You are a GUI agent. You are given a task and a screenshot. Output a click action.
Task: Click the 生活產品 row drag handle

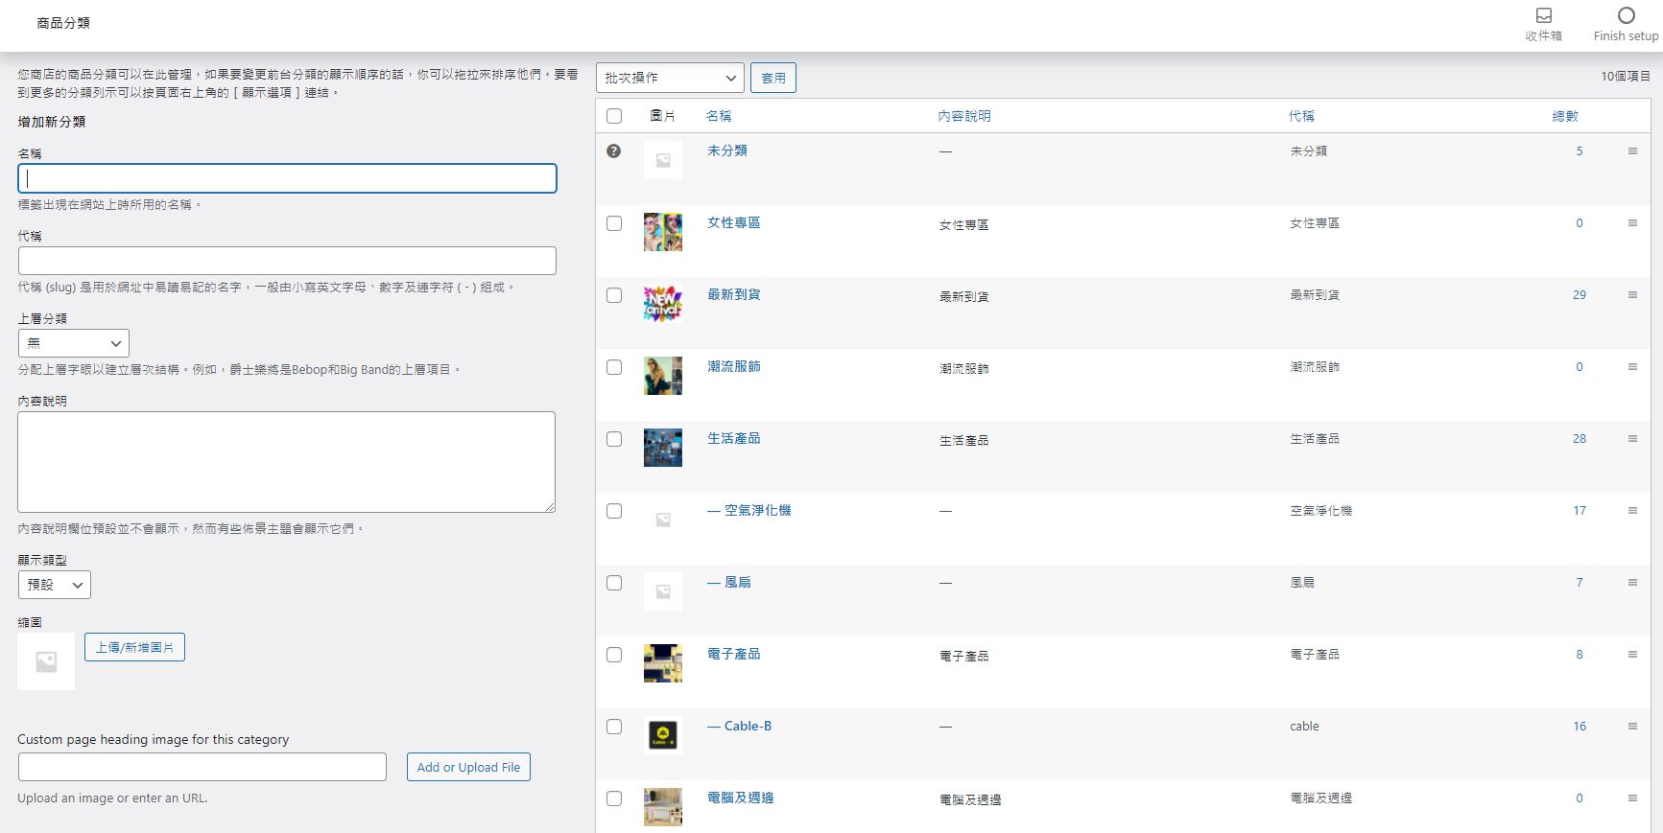click(x=1632, y=439)
